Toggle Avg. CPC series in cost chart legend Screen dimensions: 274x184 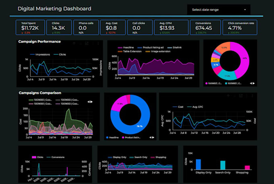pos(195,107)
